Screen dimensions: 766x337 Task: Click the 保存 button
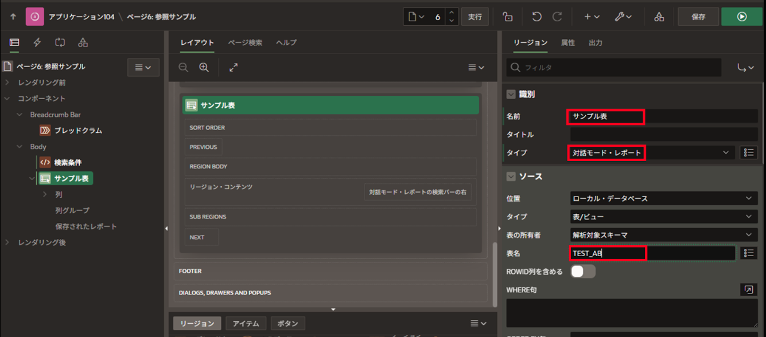(x=698, y=17)
